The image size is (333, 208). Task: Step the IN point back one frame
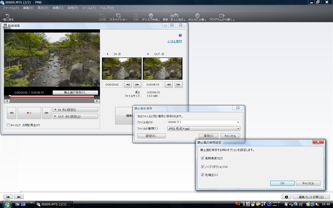tap(128, 85)
